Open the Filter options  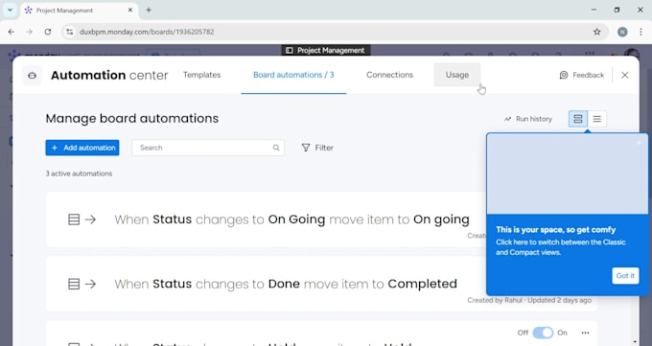pyautogui.click(x=317, y=148)
